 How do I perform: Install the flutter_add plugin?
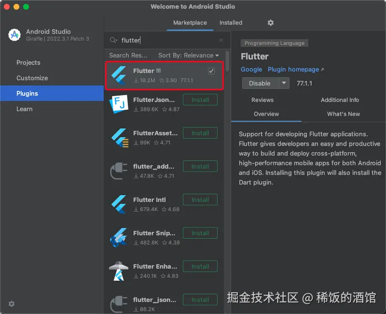(x=200, y=166)
